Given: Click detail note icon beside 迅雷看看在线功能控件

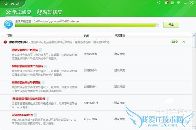Looking at the screenshot, I should (48, 99).
